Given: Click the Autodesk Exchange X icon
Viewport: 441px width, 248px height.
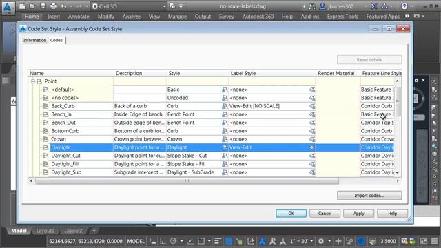Looking at the screenshot, I should pyautogui.click(x=374, y=6).
